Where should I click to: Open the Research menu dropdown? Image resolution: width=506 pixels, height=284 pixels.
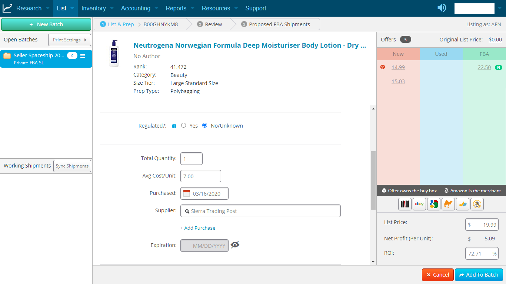coord(33,8)
